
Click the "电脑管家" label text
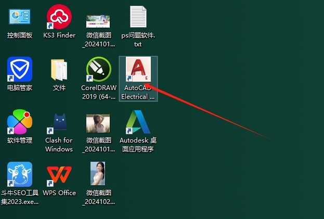click(x=20, y=88)
